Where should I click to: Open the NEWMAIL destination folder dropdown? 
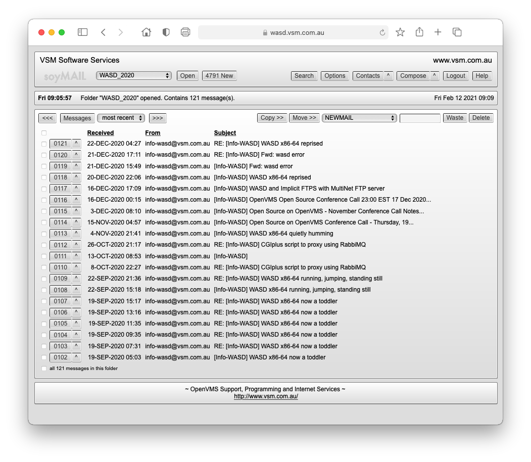click(359, 118)
